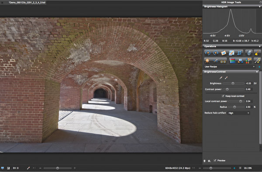Open the Reduce halo artifact dropdown
The image size is (262, 172).
(x=238, y=113)
